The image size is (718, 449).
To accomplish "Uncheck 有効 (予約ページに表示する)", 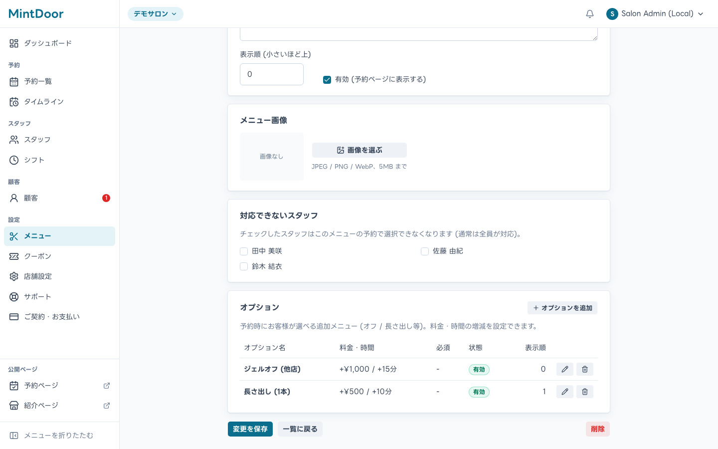I will coord(327,80).
